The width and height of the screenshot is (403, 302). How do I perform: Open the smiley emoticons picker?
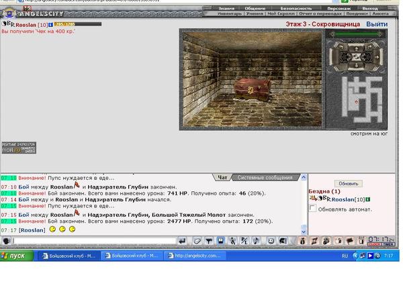click(x=271, y=241)
